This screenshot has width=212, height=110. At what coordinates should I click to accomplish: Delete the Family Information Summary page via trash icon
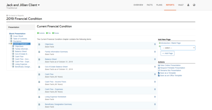(155, 52)
